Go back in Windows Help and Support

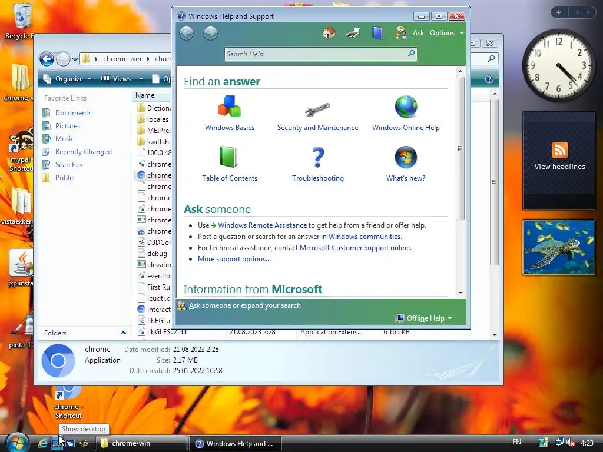(x=187, y=33)
